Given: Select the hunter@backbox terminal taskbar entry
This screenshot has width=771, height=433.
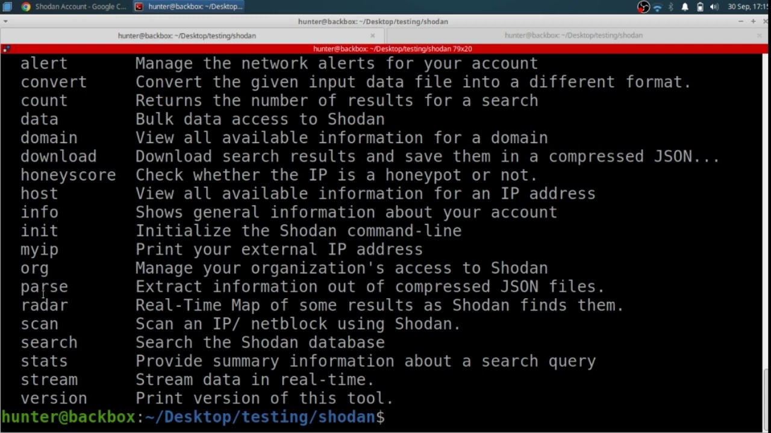Looking at the screenshot, I should [x=188, y=7].
